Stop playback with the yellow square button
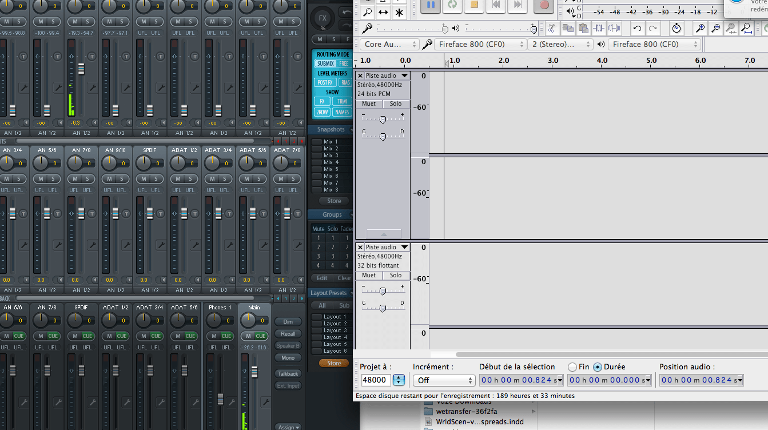This screenshot has width=768, height=430. click(474, 5)
